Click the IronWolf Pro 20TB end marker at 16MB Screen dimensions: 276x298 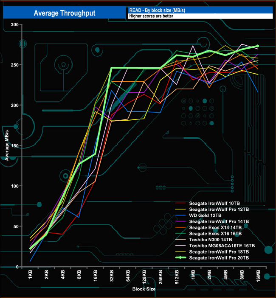[x=258, y=46]
